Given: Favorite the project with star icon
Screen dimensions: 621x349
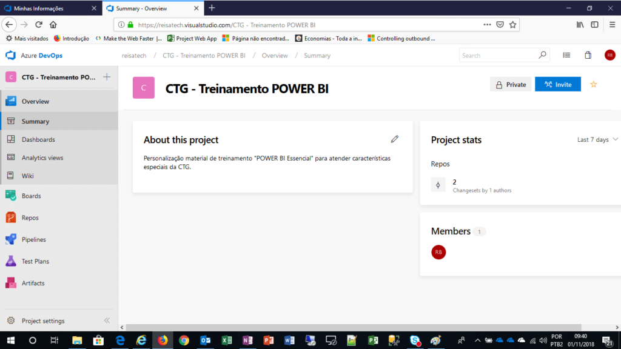Looking at the screenshot, I should click(594, 84).
